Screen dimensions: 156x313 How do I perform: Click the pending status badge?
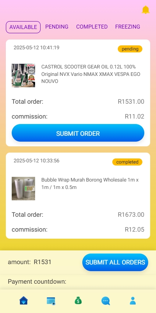click(130, 49)
